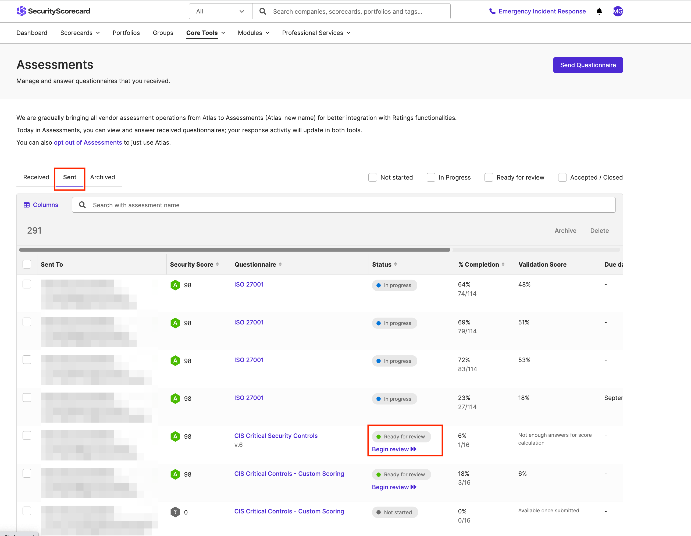Select the Not started row checkbox
The image size is (691, 536).
[27, 511]
